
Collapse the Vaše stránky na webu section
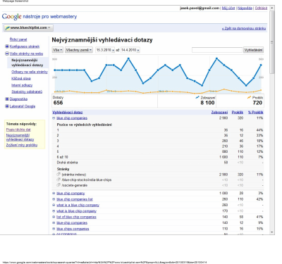7,54
